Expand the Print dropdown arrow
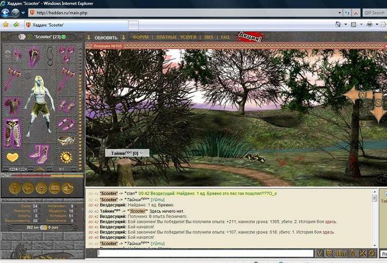This screenshot has width=387, height=263. click(x=377, y=24)
